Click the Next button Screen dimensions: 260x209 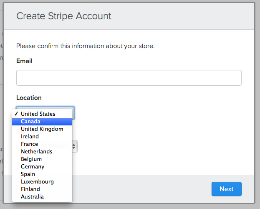[x=227, y=189]
